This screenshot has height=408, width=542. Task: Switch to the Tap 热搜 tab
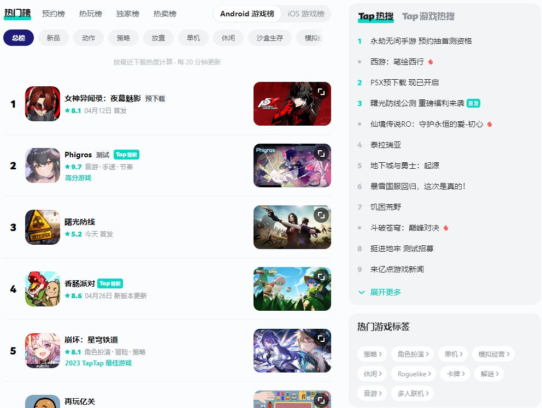point(376,16)
